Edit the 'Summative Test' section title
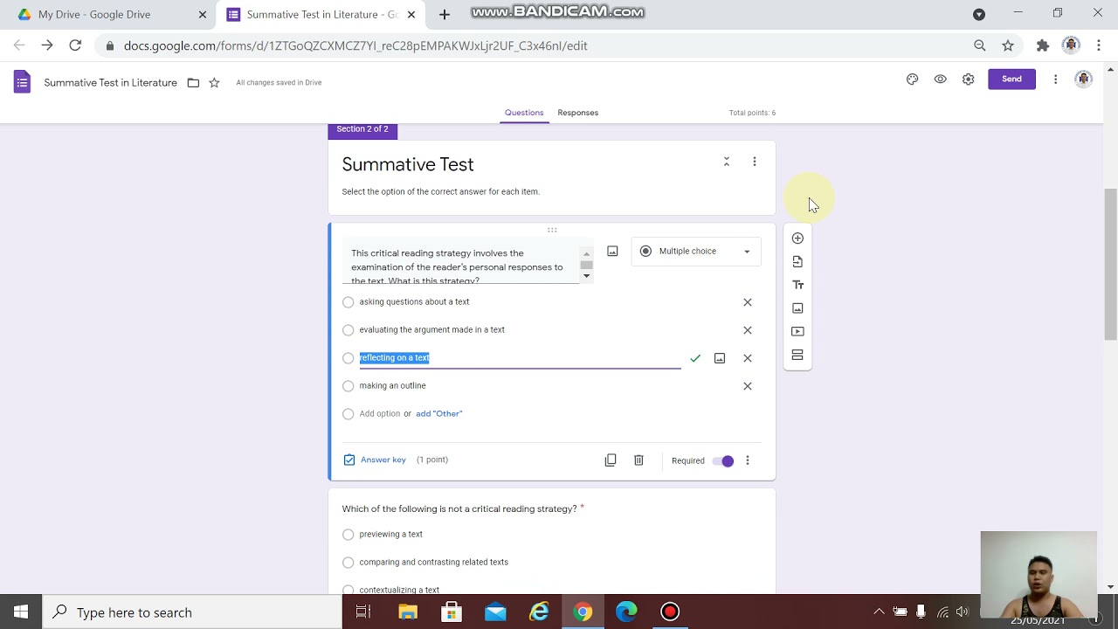Viewport: 1118px width, 629px height. click(x=407, y=164)
